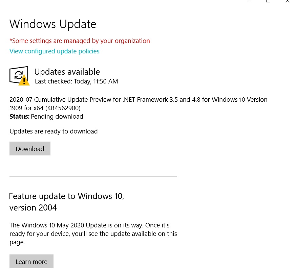Click the Last checked timestamp text
This screenshot has height=271, width=297.
(77, 81)
